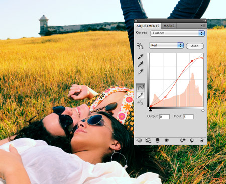Switch to the Masks tab
The height and width of the screenshot is (184, 226).
[x=169, y=26]
